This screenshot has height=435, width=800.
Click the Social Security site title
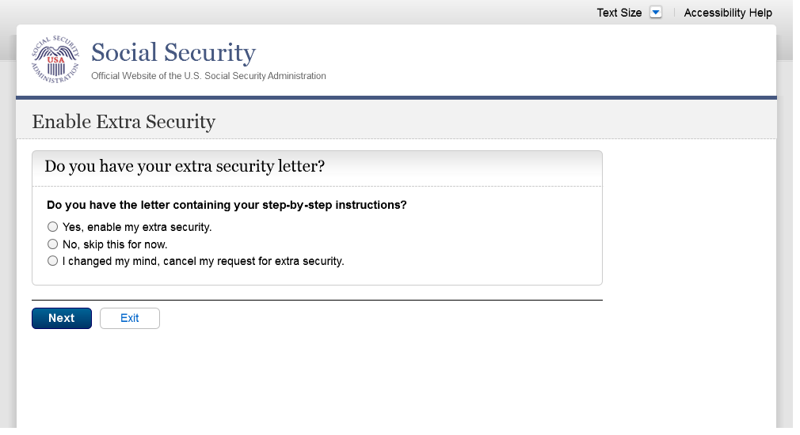[173, 53]
